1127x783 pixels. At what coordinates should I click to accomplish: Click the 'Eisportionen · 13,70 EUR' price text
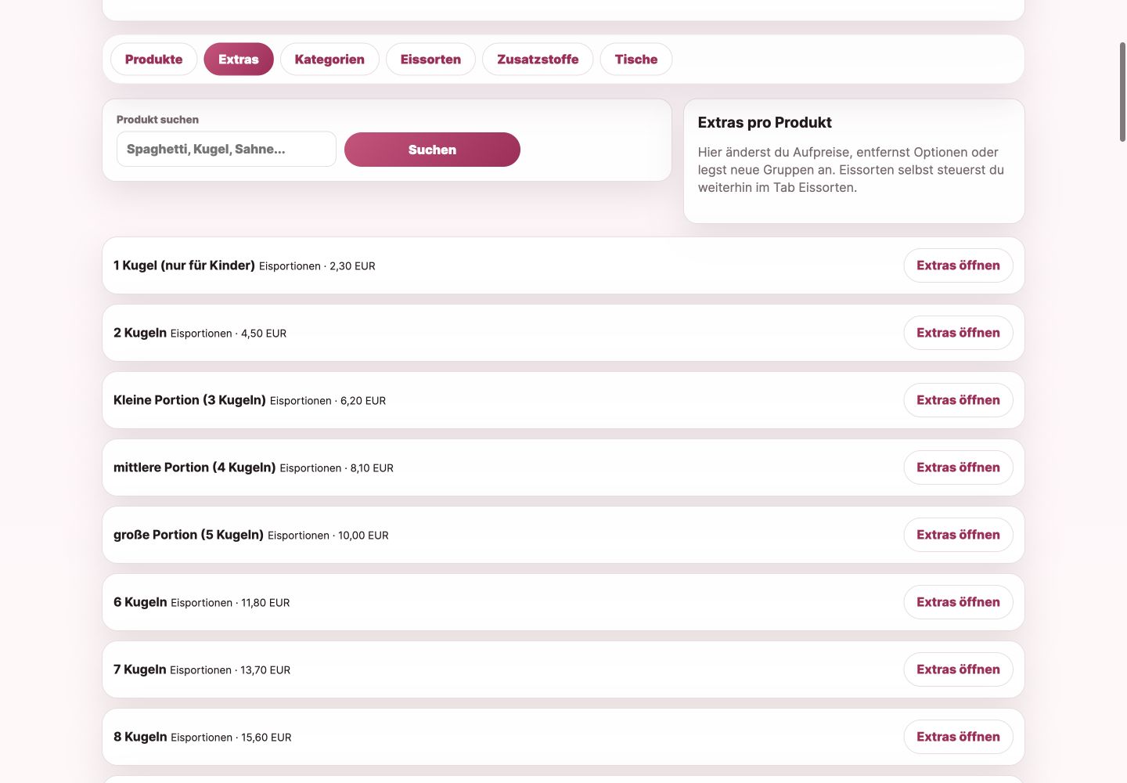click(230, 670)
